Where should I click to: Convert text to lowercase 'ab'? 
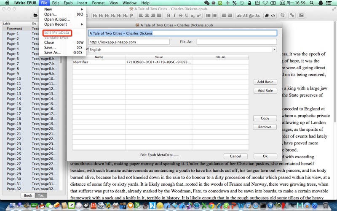pyautogui.click(x=239, y=16)
